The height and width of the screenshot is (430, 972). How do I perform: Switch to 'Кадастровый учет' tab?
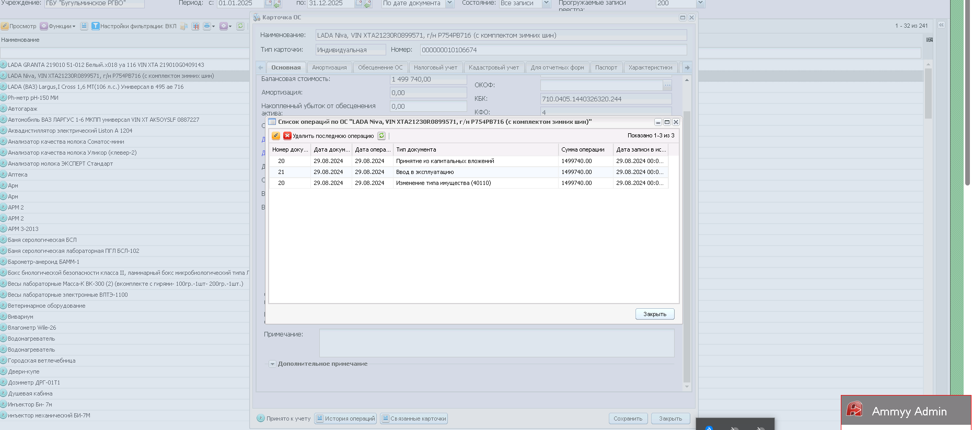[494, 67]
